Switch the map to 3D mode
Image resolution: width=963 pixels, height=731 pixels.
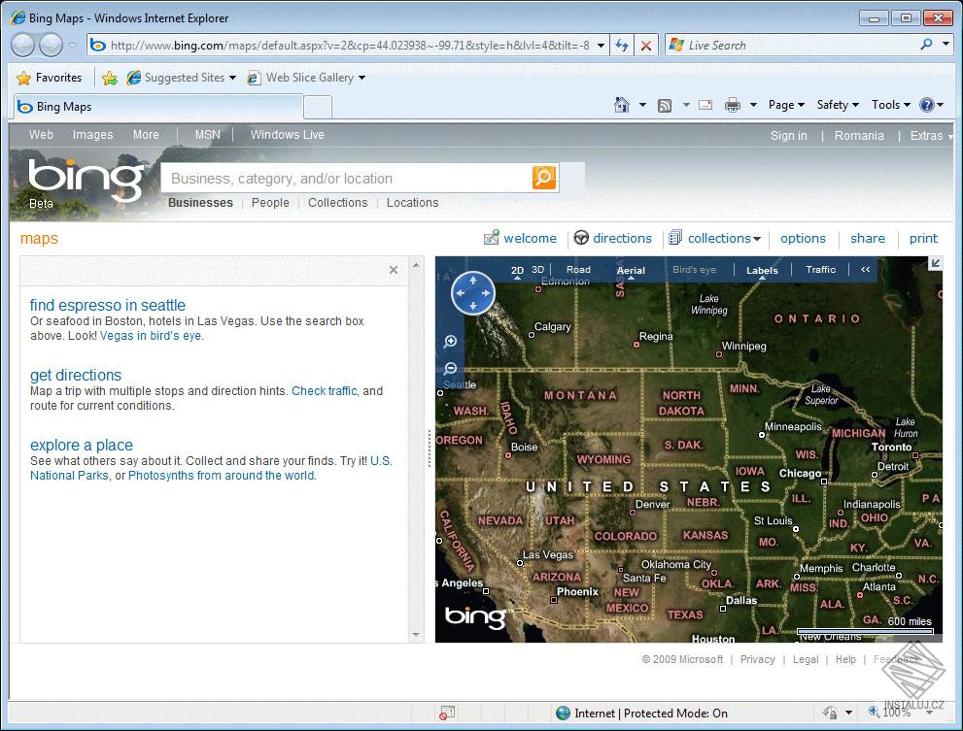[x=538, y=270]
